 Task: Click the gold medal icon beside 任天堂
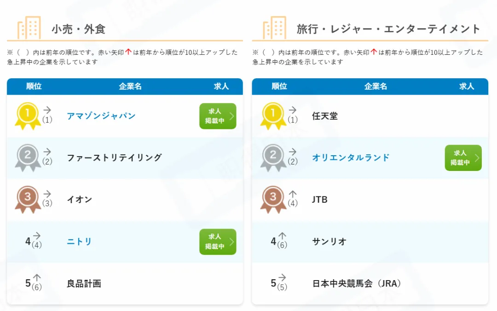pyautogui.click(x=273, y=116)
